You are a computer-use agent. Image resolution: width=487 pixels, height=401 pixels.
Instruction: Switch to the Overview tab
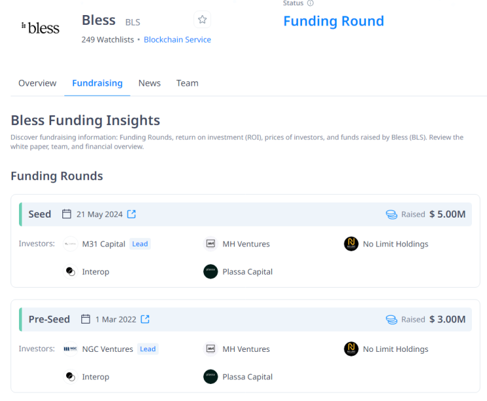(x=37, y=83)
